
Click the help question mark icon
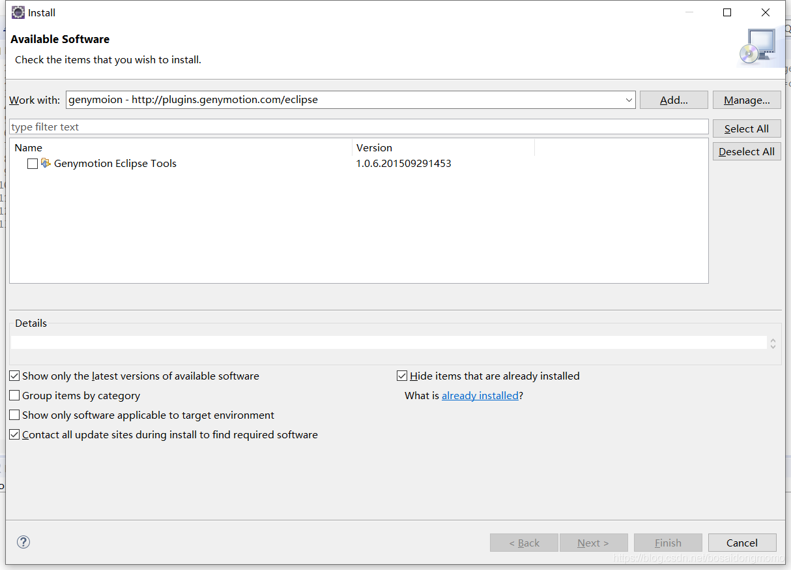[x=23, y=542]
